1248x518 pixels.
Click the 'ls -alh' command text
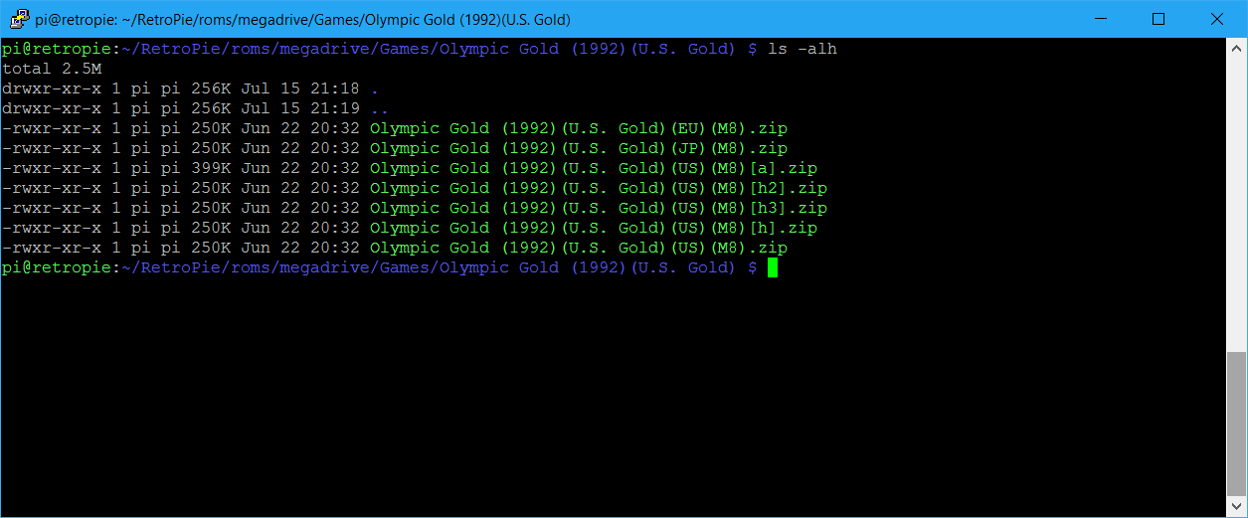(x=802, y=49)
